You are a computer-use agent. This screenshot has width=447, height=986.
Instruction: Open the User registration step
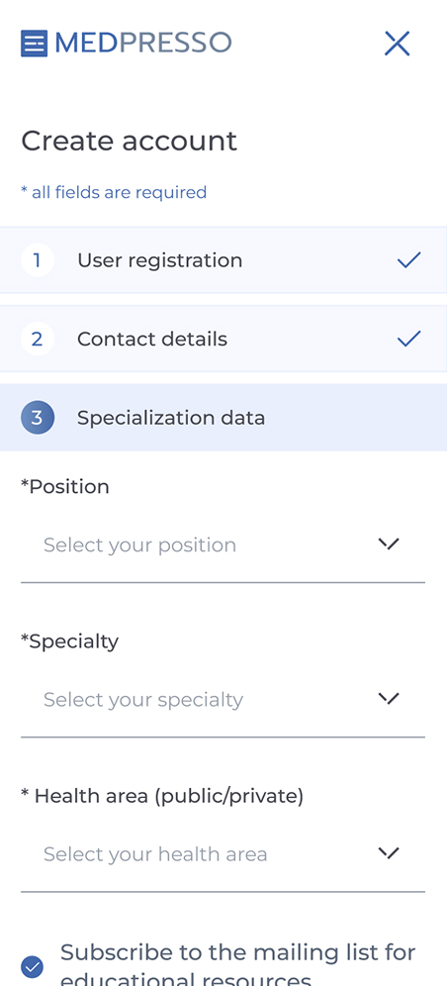(223, 260)
